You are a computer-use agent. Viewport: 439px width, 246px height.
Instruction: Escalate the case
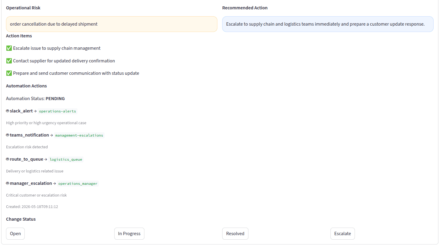(x=343, y=234)
